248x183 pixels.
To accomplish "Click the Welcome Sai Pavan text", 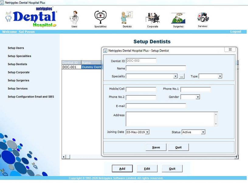I will coord(18,32).
